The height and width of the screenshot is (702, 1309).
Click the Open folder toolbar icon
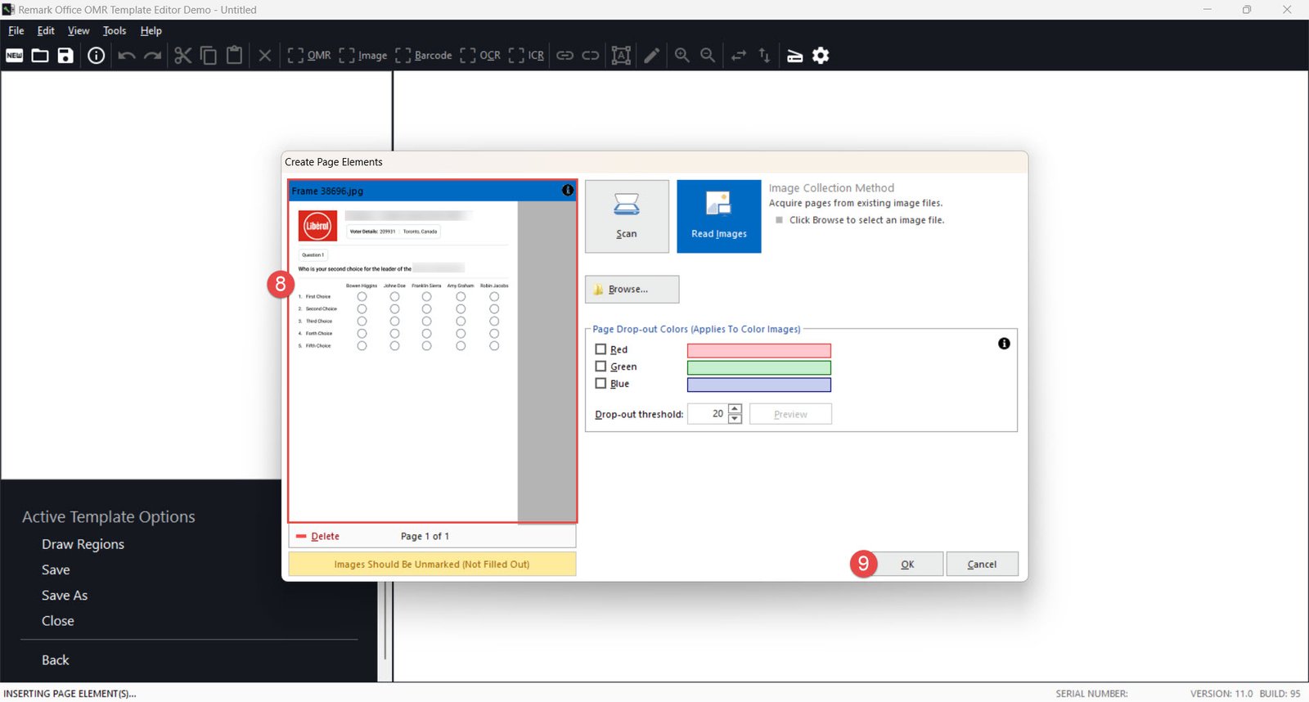40,56
